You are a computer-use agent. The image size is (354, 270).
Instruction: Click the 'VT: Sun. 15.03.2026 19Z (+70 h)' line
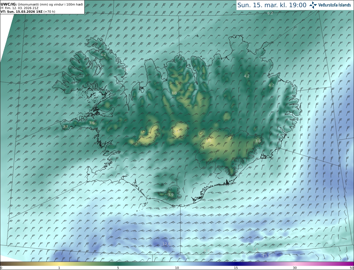[x=28, y=12]
